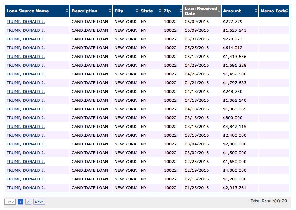296x210 pixels.
Task: Select page 1 button
Action: click(20, 202)
